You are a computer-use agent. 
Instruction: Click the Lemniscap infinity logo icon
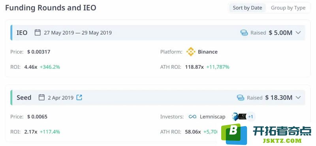pos(192,116)
